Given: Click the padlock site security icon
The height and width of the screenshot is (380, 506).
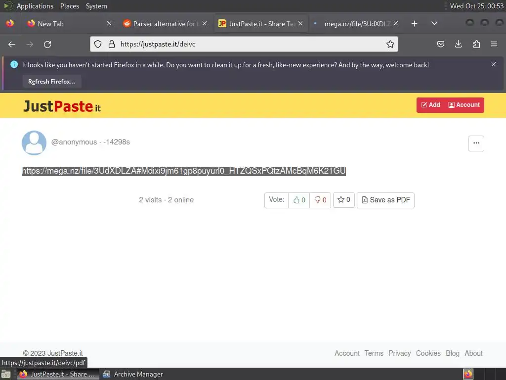Looking at the screenshot, I should (x=112, y=44).
